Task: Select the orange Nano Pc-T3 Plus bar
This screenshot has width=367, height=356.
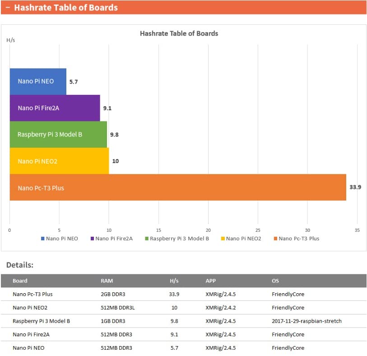Action: (177, 187)
